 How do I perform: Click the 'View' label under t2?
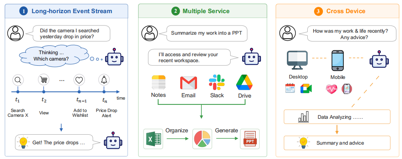point(44,113)
